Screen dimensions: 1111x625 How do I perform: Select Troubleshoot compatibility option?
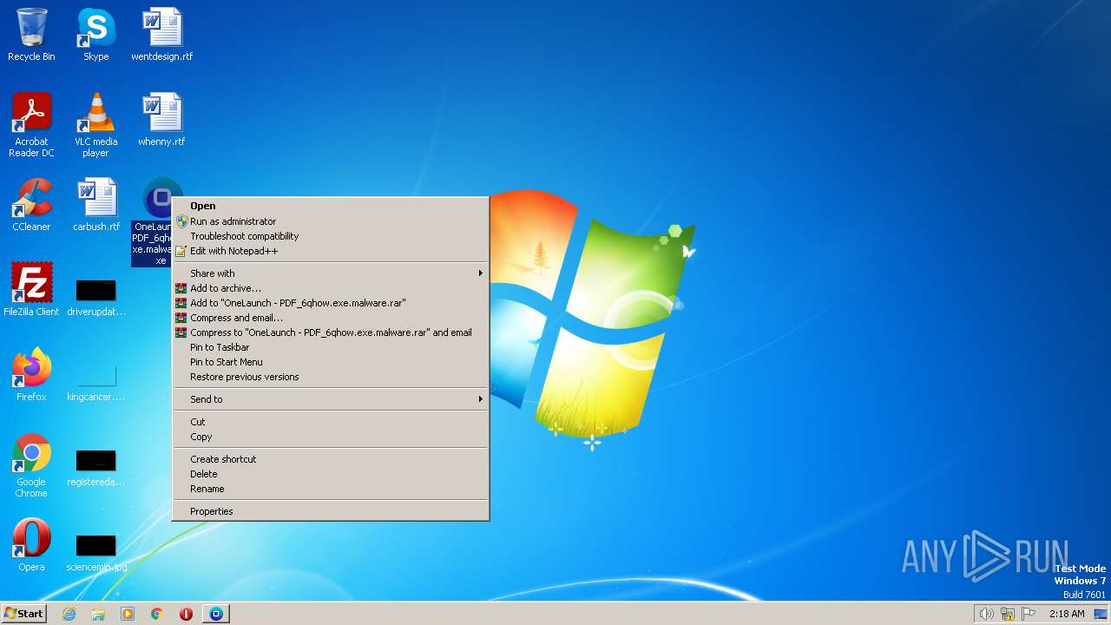click(331, 236)
